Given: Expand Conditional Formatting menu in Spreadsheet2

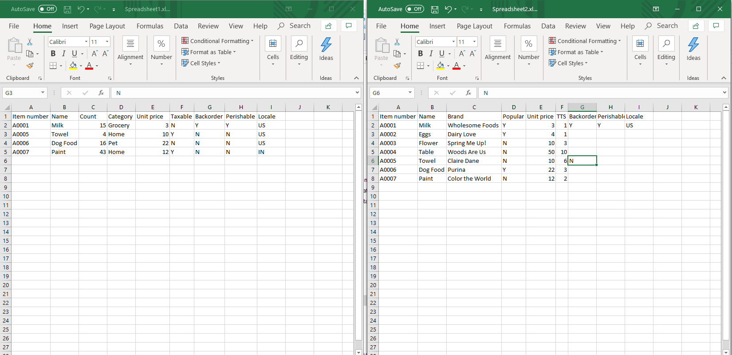Looking at the screenshot, I should 584,41.
